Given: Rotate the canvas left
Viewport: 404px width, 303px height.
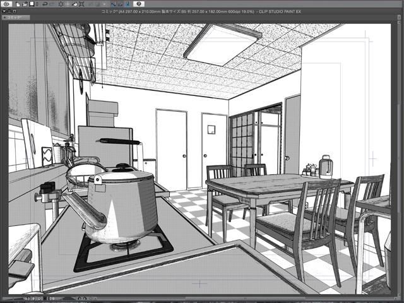Looking at the screenshot, I should (79, 299).
